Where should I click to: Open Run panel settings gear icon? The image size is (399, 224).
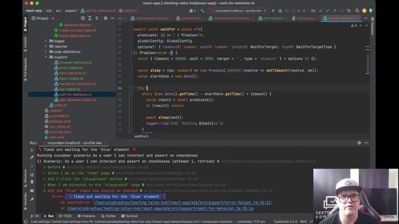(x=359, y=142)
